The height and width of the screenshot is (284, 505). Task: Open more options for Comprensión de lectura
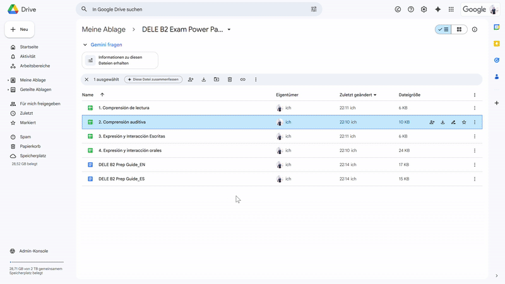click(x=475, y=108)
